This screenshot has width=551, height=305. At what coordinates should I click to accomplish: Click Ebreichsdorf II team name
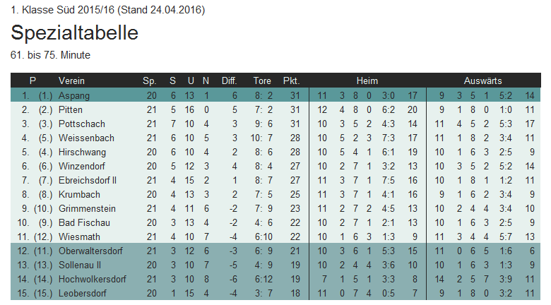click(88, 180)
